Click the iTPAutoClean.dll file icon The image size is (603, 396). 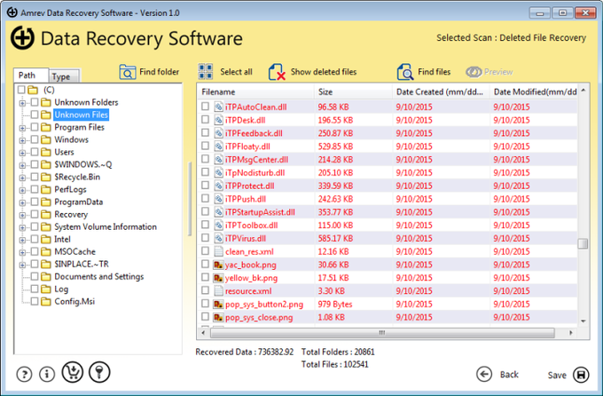[218, 107]
